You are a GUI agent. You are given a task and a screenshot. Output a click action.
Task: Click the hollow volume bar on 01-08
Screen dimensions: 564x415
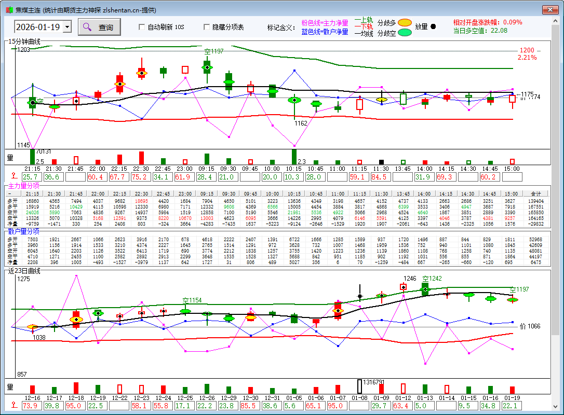coord(360,386)
